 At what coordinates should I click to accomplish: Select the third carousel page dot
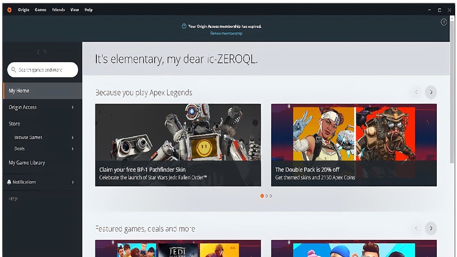[x=271, y=196]
